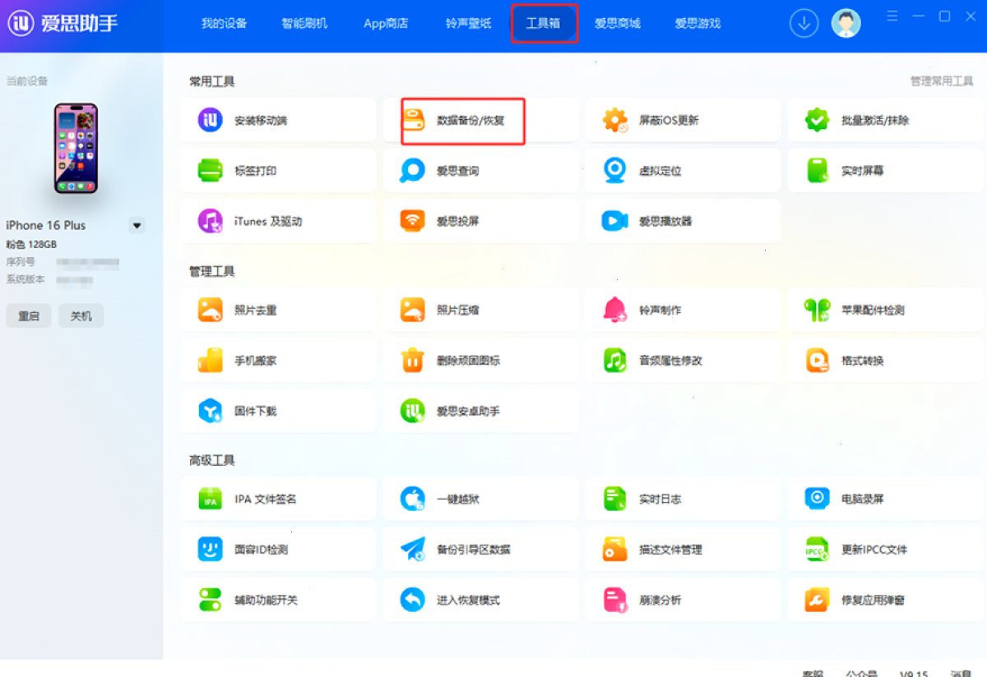
Task: Open 标签打印 printer icon
Action: click(x=211, y=171)
